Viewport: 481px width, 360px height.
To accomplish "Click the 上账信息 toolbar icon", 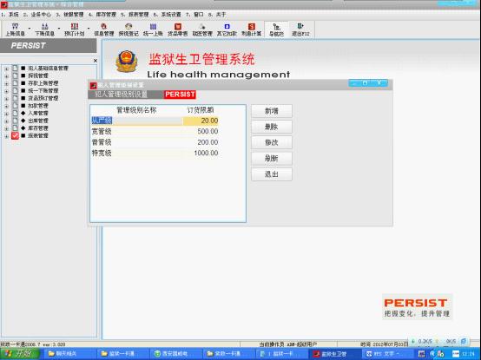I will coord(15,29).
